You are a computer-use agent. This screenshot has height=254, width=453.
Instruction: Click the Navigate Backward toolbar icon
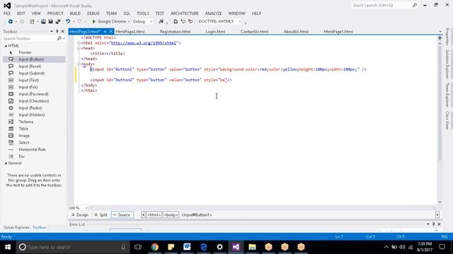[11, 22]
